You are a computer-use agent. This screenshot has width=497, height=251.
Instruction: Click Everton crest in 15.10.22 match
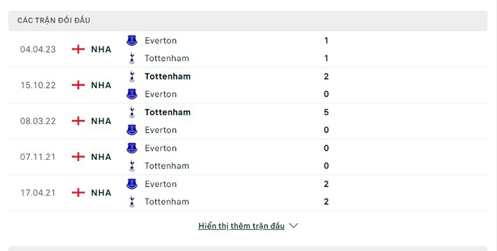pos(132,94)
